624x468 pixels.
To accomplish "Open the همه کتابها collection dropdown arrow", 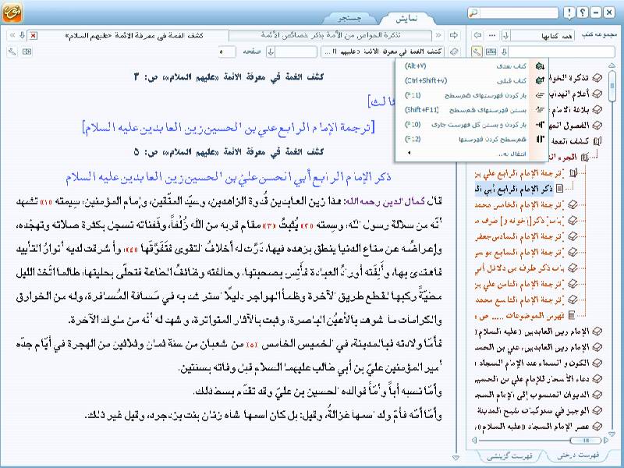I will (505, 36).
